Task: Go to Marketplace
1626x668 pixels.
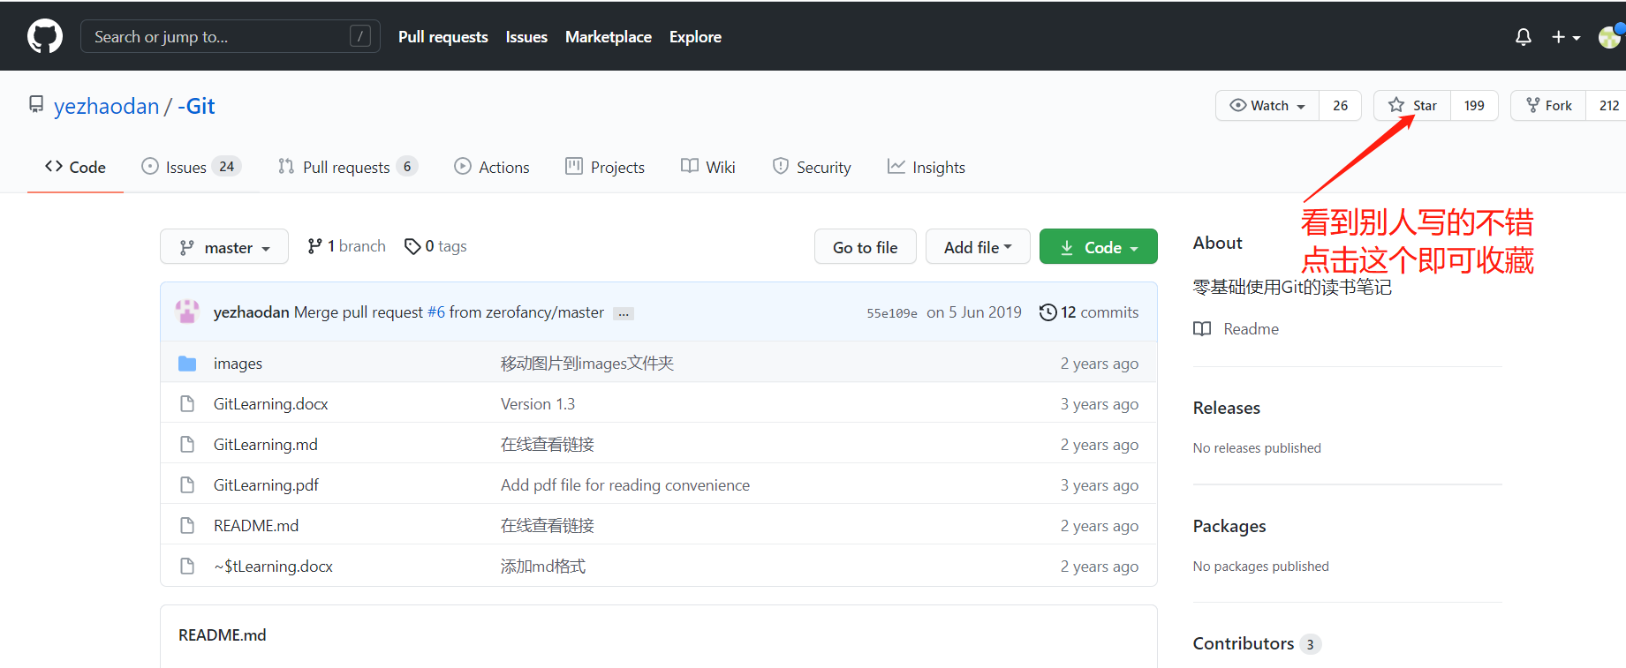Action: tap(609, 37)
